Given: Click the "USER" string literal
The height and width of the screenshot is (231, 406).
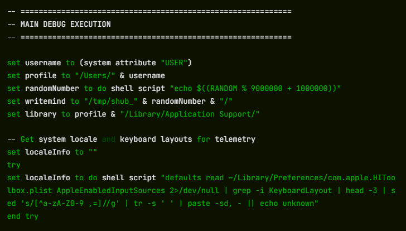Looking at the screenshot, I should 176,62.
